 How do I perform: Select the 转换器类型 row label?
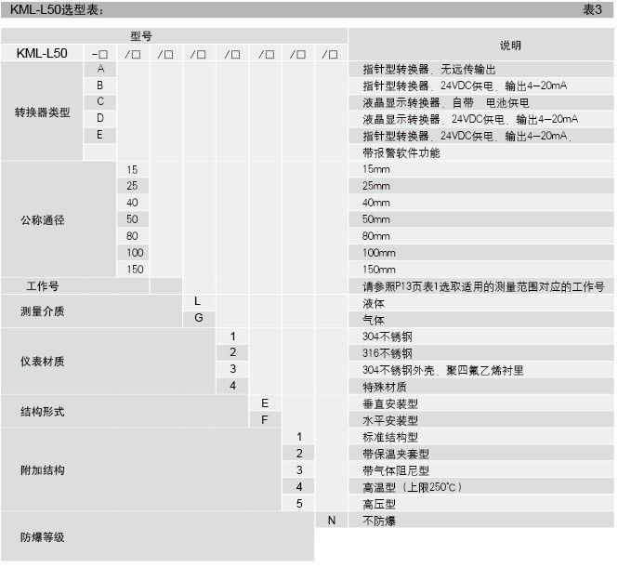pos(42,112)
